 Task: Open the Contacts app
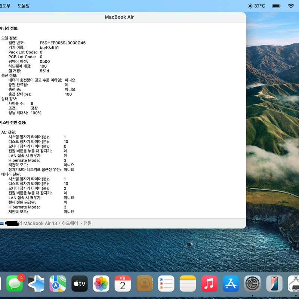click(145, 284)
